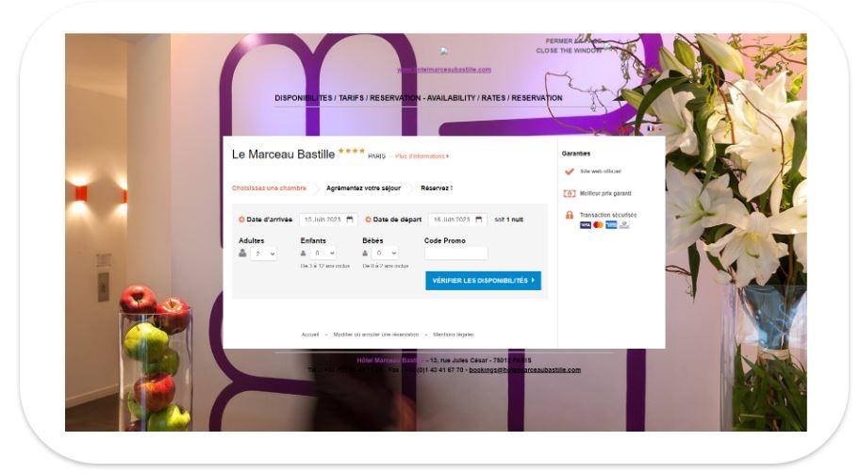This screenshot has height=474, width=860.
Task: Click the Code Promo input field
Action: click(455, 253)
